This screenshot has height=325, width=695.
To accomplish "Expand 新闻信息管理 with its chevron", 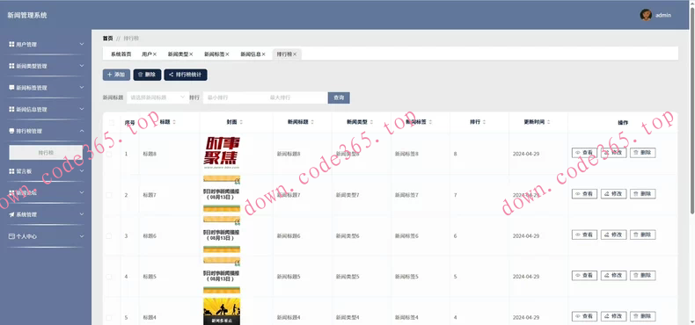I will [82, 110].
